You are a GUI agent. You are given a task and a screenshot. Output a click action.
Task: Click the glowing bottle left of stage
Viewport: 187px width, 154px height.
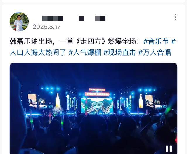click(58, 100)
